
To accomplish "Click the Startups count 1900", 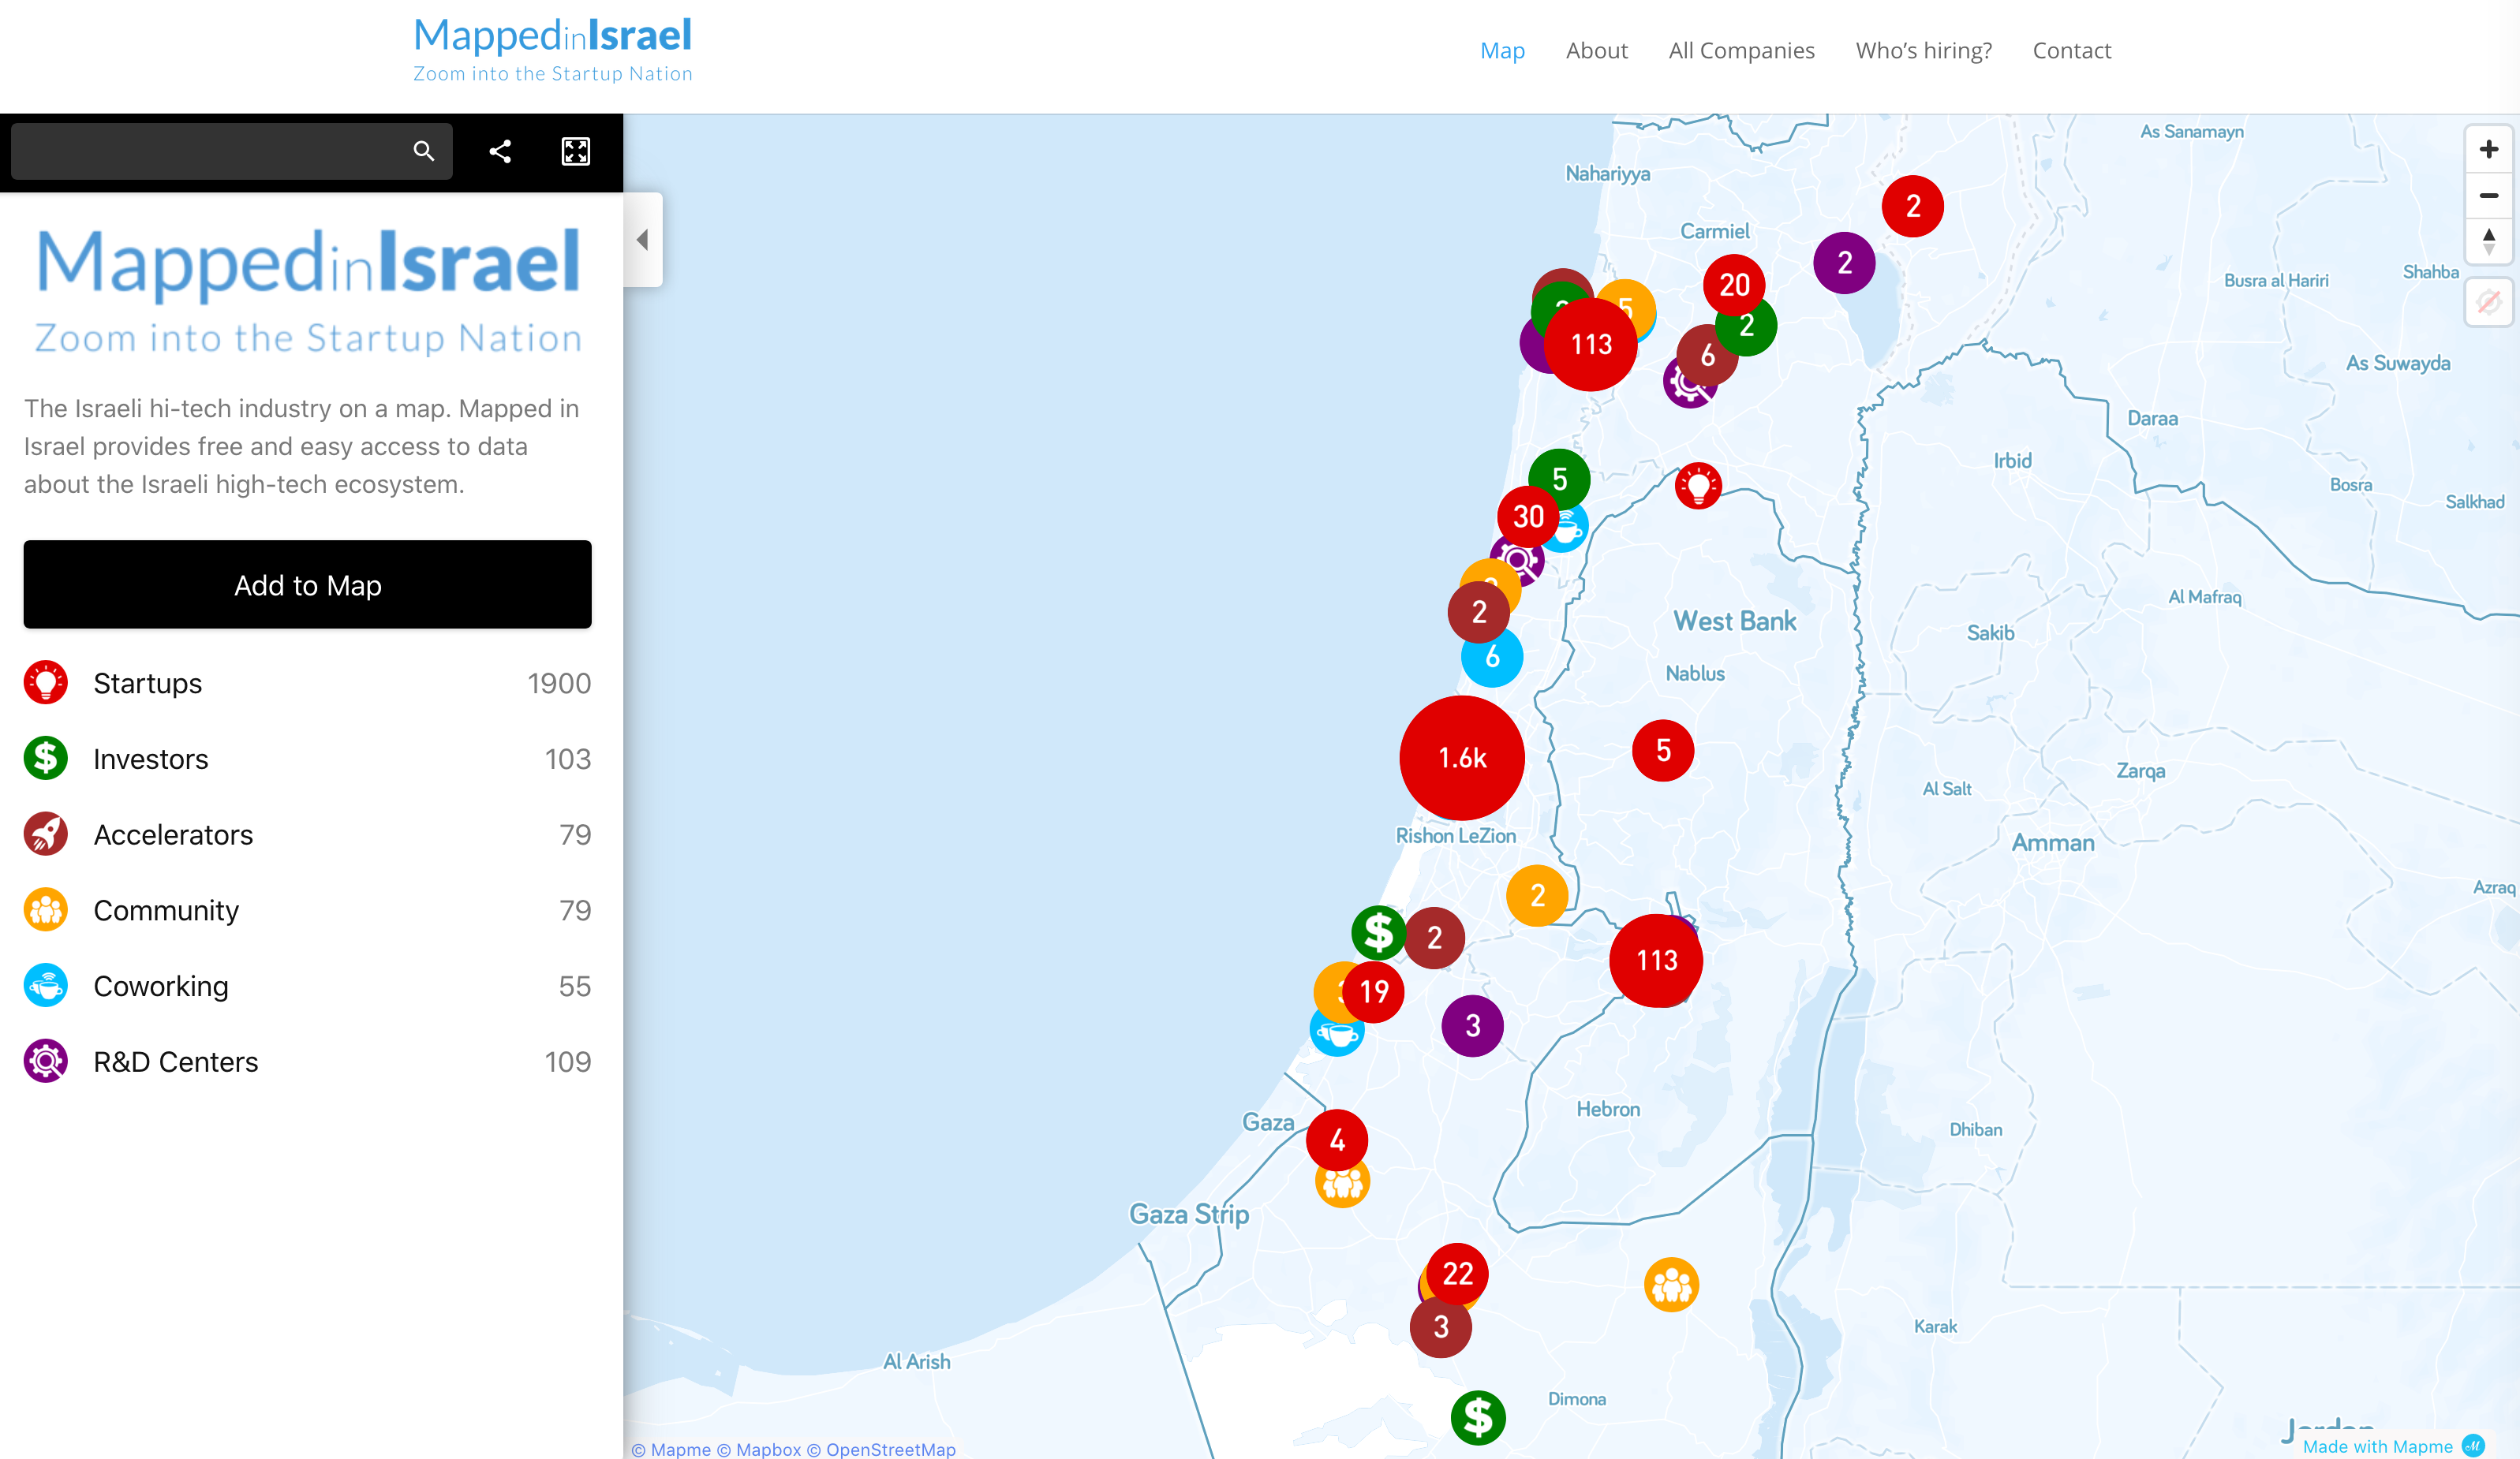I will click(559, 684).
